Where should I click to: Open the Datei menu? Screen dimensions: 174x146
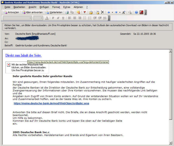coord(7,7)
